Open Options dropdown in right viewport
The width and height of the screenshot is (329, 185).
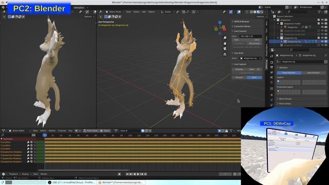tap(261, 16)
